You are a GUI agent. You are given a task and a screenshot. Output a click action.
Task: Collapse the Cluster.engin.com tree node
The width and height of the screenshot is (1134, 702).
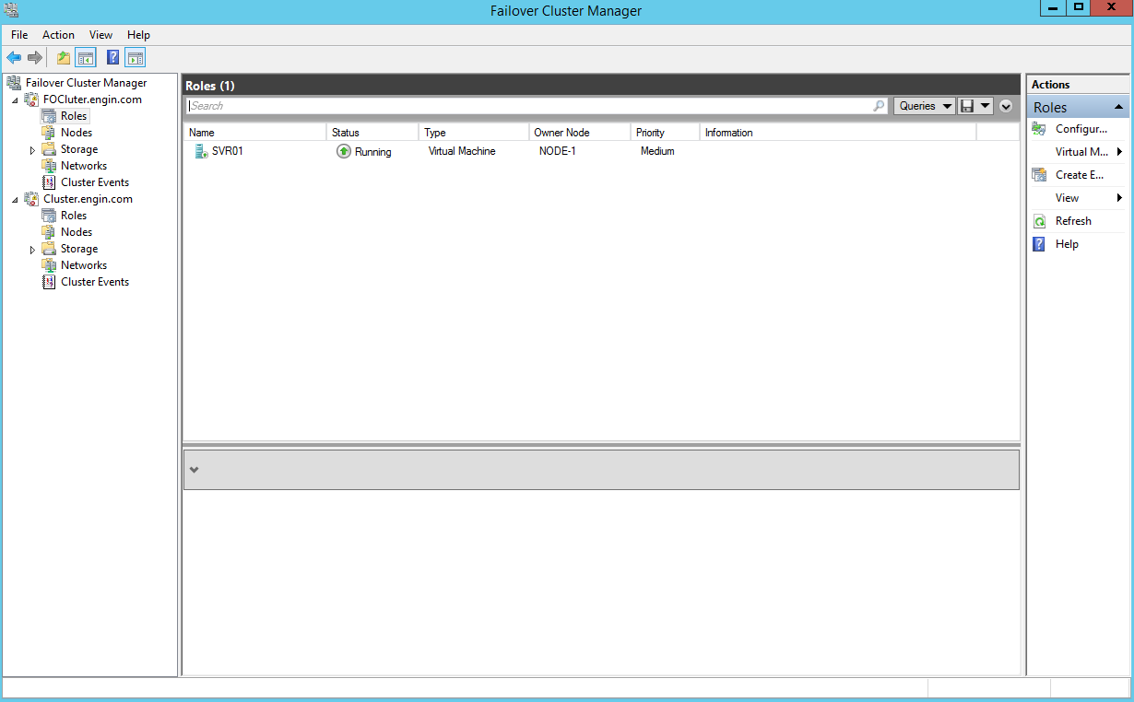coord(15,199)
